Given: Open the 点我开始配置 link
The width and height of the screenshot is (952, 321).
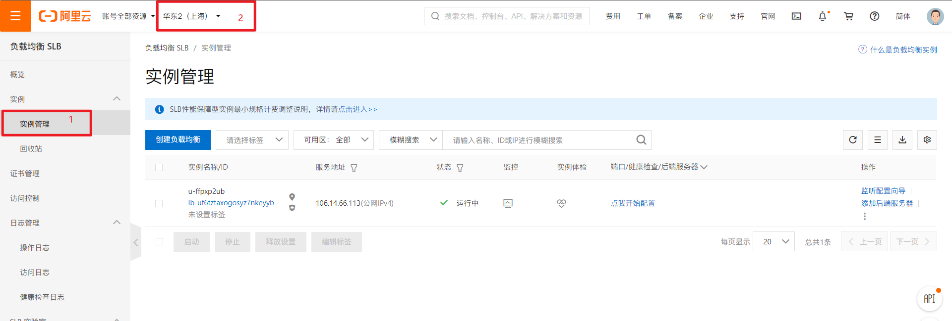Looking at the screenshot, I should click(633, 203).
